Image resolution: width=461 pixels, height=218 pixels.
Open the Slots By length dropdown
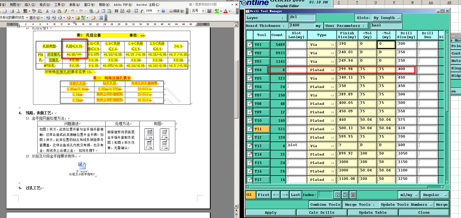coord(387,18)
